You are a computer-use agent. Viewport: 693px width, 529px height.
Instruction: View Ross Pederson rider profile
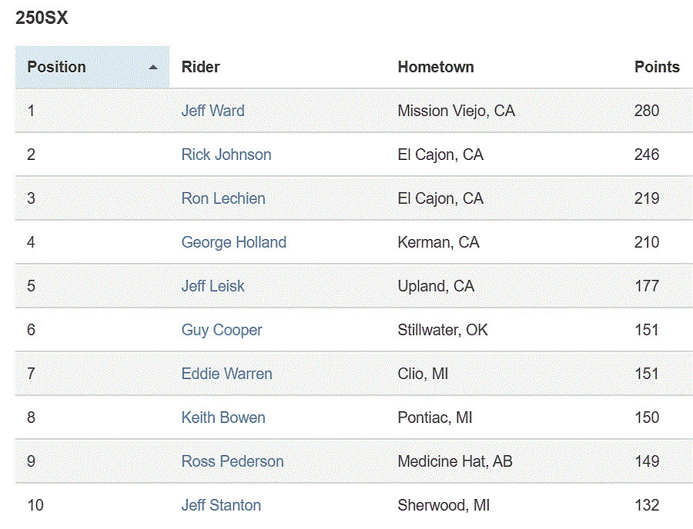(x=233, y=461)
